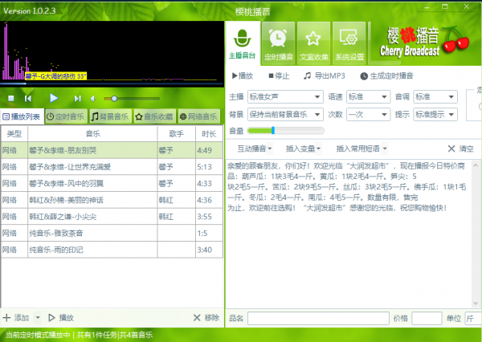Open the 主播 voice dropdown 标准女声
The image size is (482, 342).
(285, 97)
